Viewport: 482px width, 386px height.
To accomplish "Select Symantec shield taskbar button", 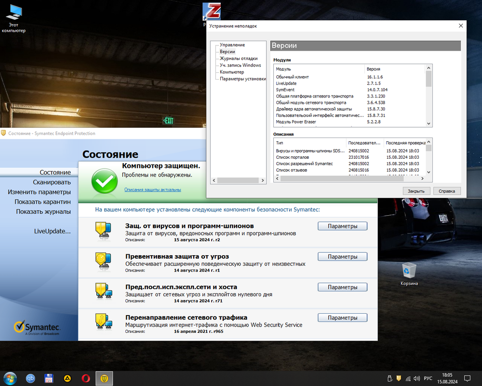I will [104, 378].
